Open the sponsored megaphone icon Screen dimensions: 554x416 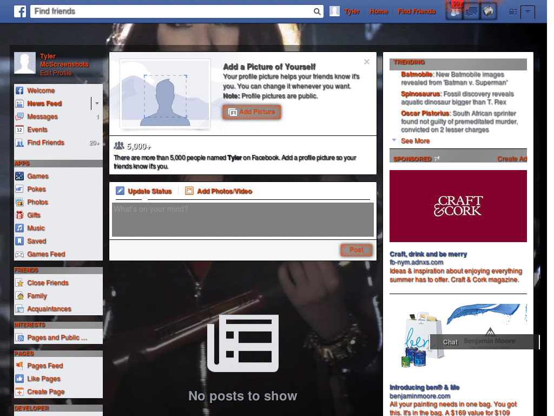click(437, 159)
